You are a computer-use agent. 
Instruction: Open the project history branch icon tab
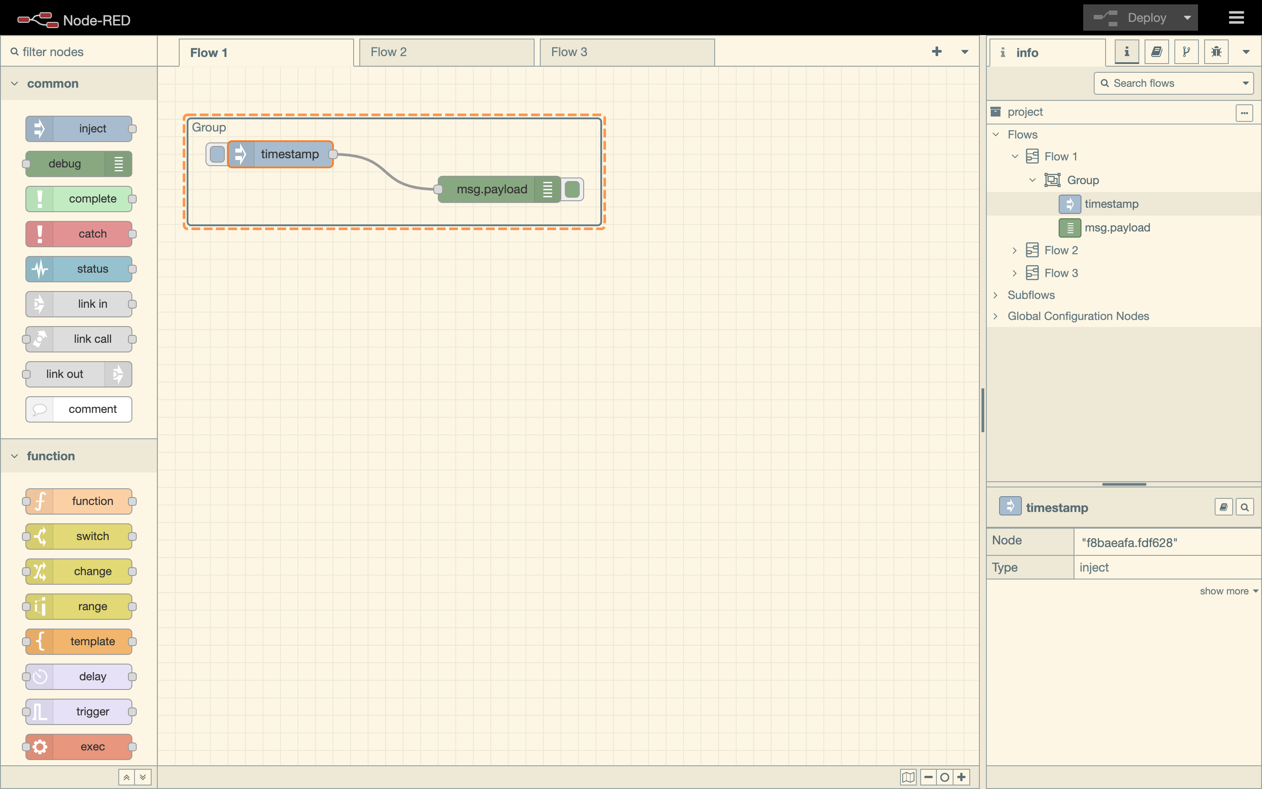coord(1186,52)
